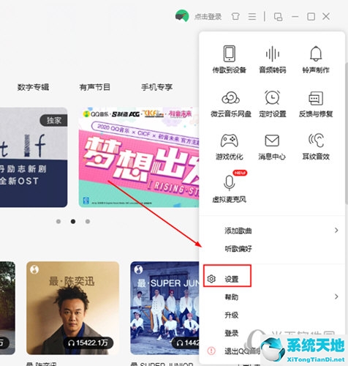Open the 励志新剧 OST banner
348x366 pixels.
tap(34, 157)
